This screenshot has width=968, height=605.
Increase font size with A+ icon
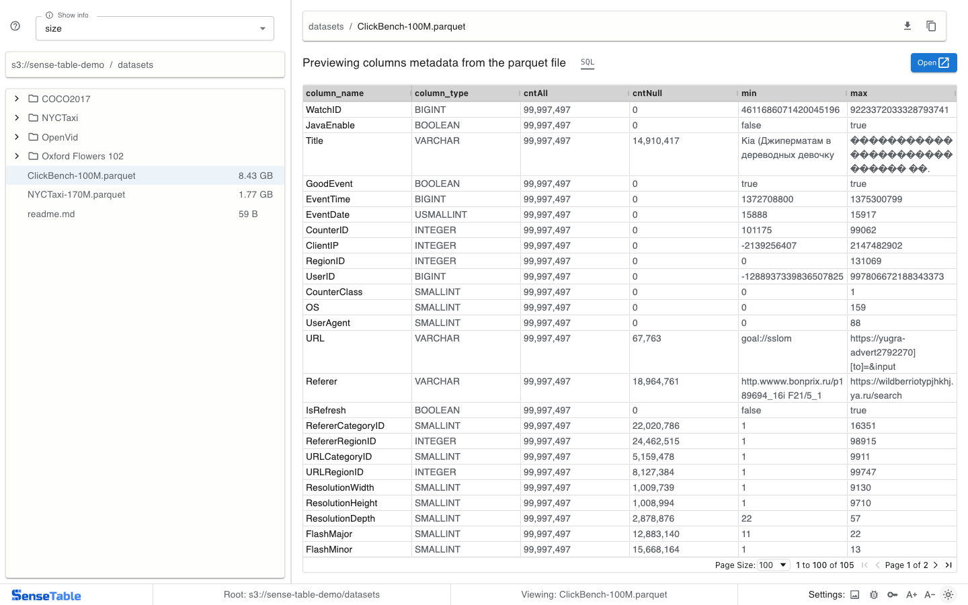[x=912, y=595]
